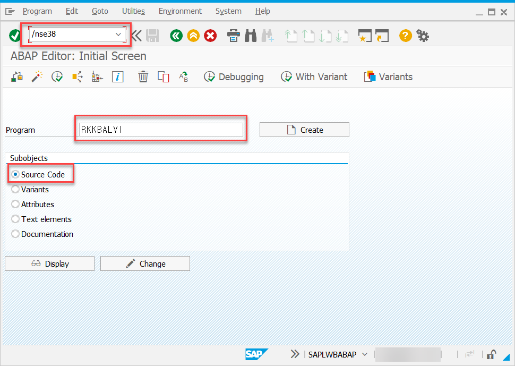Click the With Variant button
The width and height of the screenshot is (515, 366).
314,76
